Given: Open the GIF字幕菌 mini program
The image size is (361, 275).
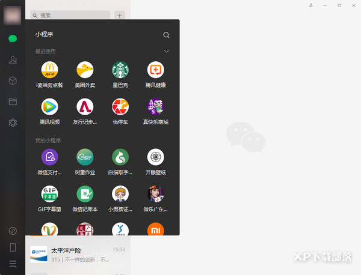Looking at the screenshot, I should [49, 199].
